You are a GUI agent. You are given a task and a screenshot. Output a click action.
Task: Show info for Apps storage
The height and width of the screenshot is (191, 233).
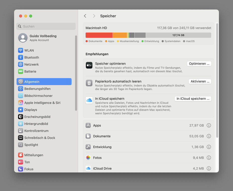[x=209, y=125]
